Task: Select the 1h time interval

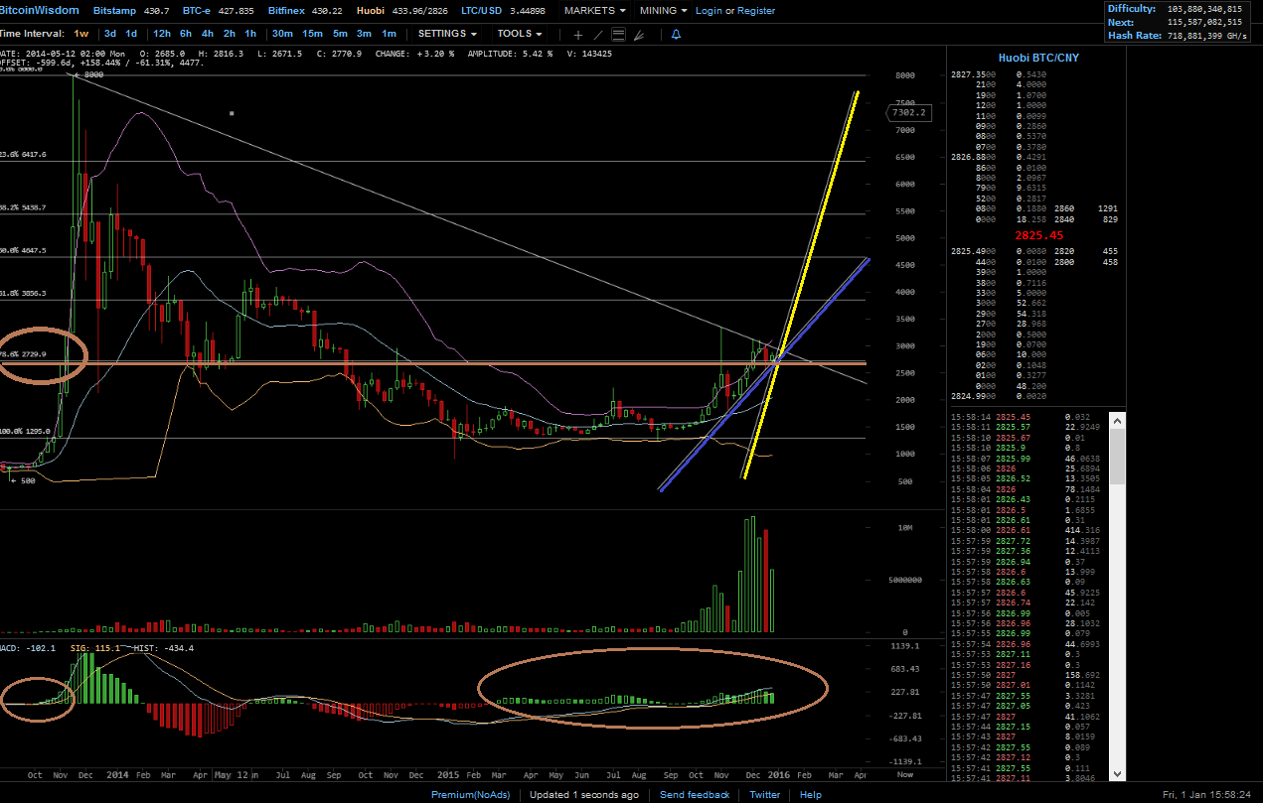Action: (x=250, y=34)
